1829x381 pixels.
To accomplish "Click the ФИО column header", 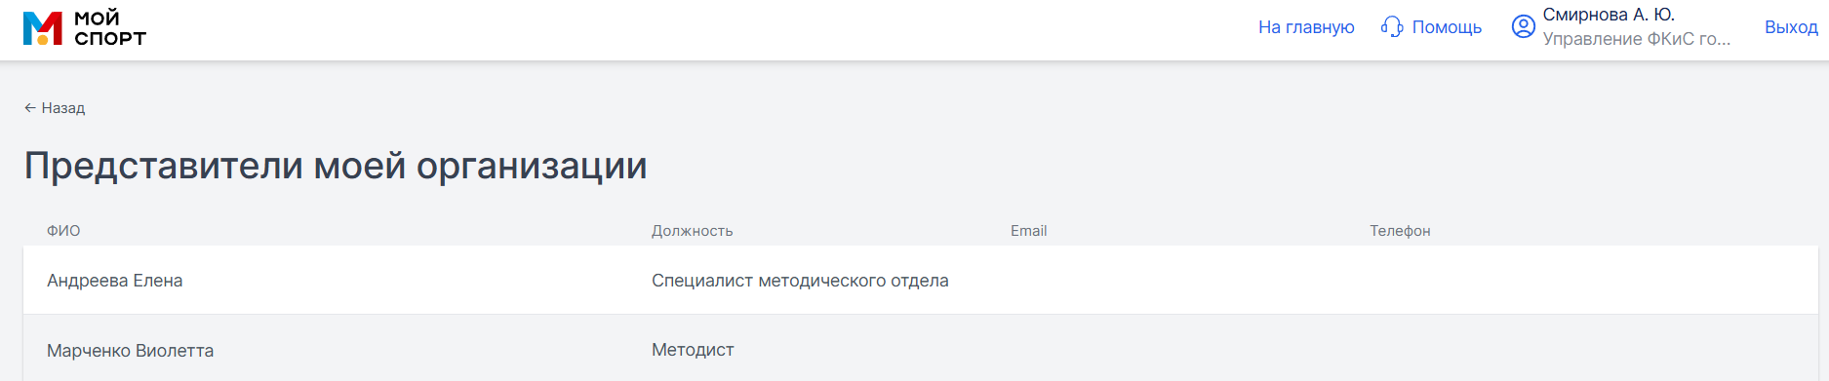I will pyautogui.click(x=63, y=231).
